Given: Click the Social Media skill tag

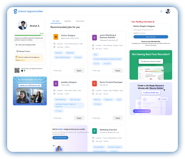Looking at the screenshot, I should pos(99,147).
